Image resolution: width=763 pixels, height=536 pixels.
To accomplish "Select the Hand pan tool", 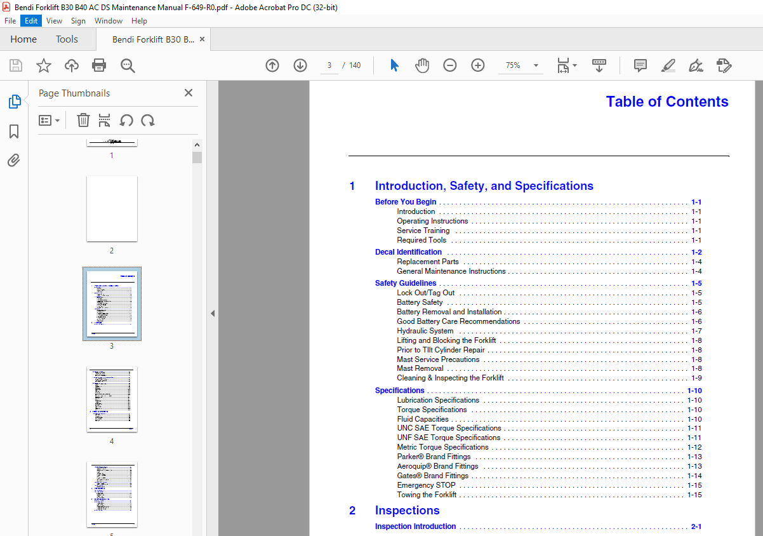I will pyautogui.click(x=422, y=65).
